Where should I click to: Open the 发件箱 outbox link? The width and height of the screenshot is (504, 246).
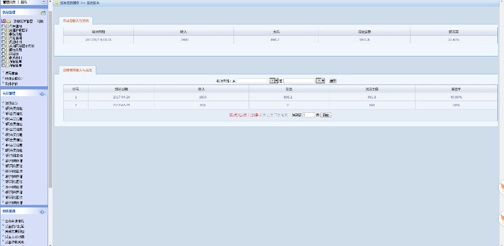click(x=11, y=84)
